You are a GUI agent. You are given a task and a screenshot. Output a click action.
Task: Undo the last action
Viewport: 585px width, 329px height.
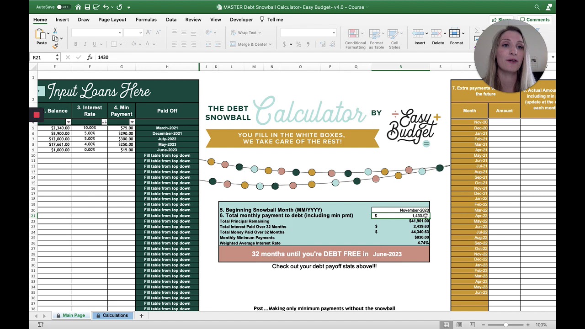106,7
